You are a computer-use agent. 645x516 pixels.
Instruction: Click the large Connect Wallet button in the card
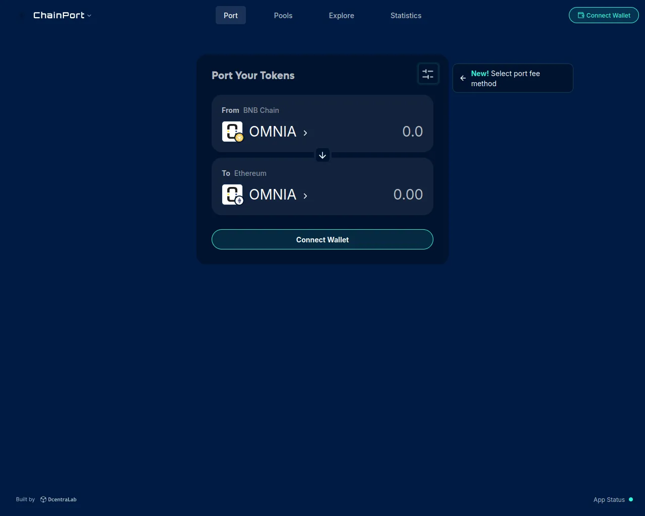pyautogui.click(x=322, y=239)
